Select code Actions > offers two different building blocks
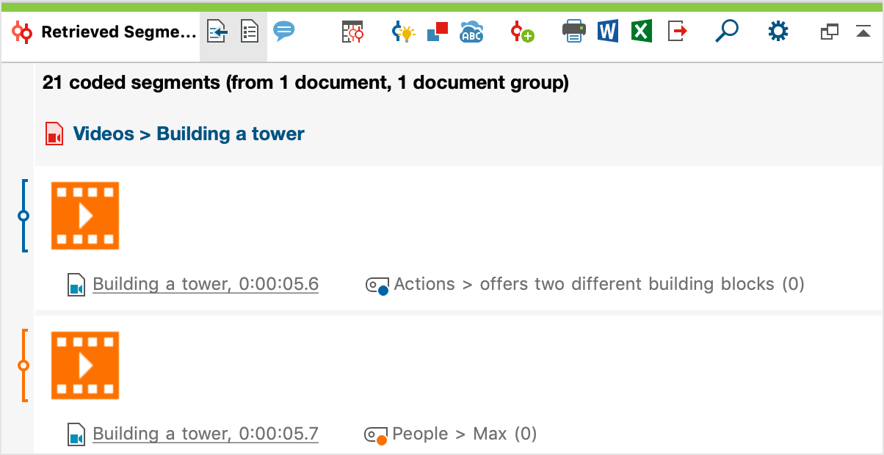 click(599, 284)
